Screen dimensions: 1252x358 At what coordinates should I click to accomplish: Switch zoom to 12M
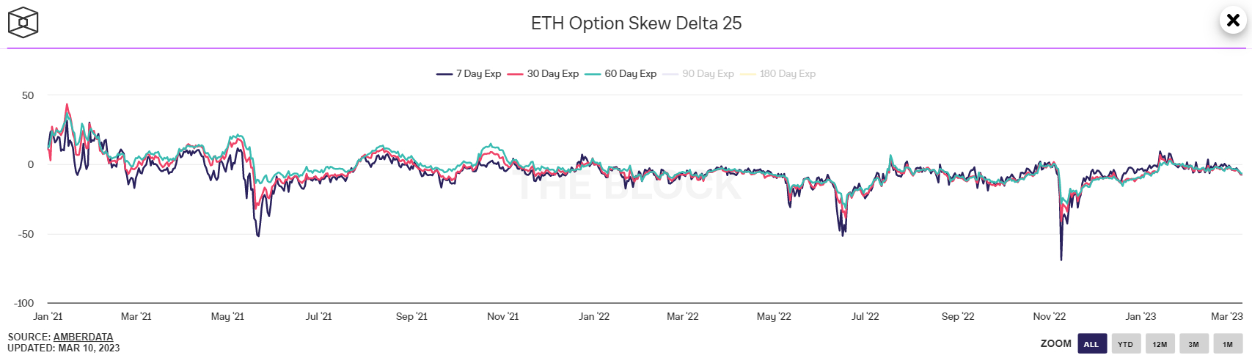point(1160,344)
